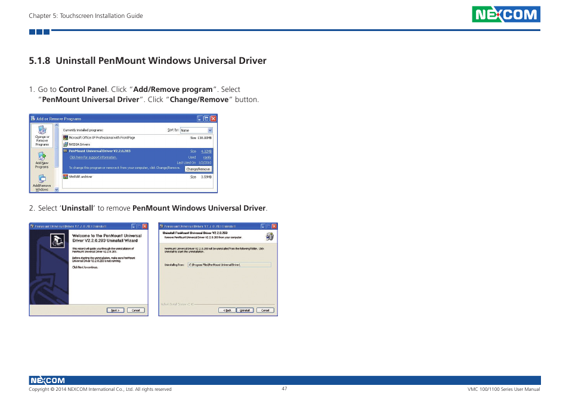Select PenMount Universal Driver V2.2.0.283 row

(138, 161)
